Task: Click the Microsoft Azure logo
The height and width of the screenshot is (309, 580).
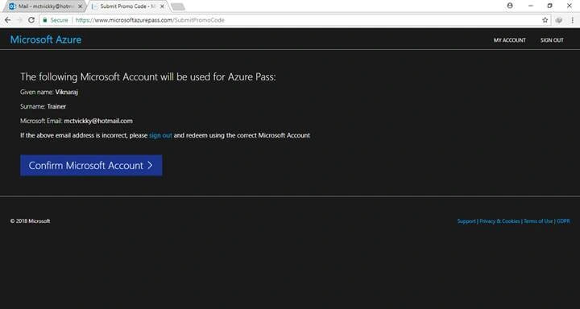Action: click(46, 39)
